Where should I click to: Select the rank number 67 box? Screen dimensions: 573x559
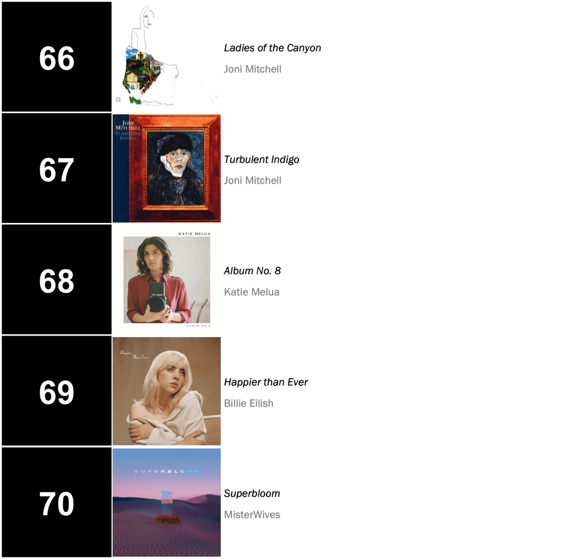coord(57,169)
